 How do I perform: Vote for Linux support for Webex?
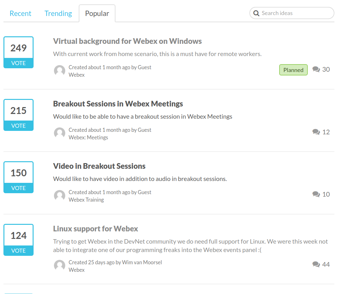tap(19, 250)
